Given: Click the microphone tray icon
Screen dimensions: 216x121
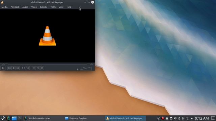Looking at the screenshot, I should 183,118.
